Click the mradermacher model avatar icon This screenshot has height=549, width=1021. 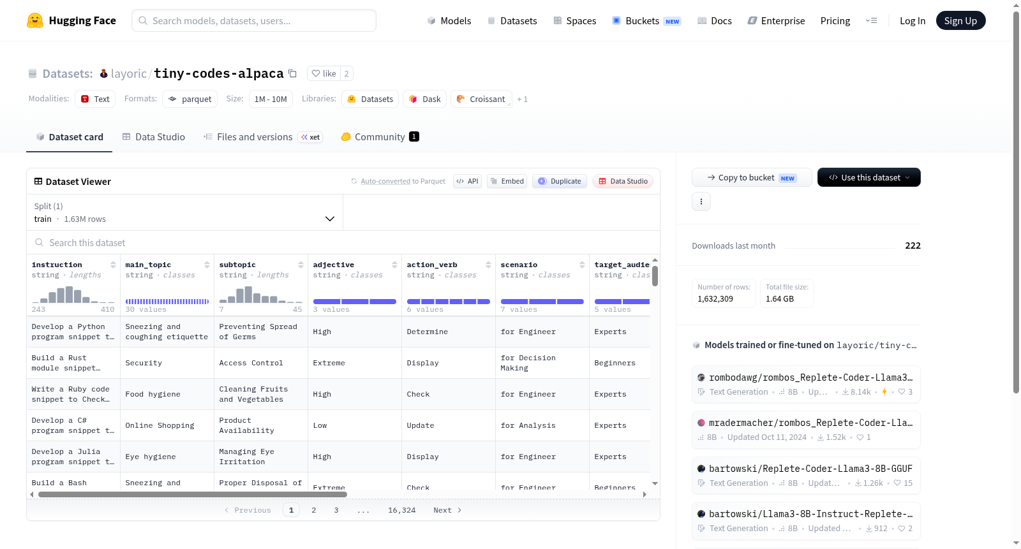[x=701, y=423]
